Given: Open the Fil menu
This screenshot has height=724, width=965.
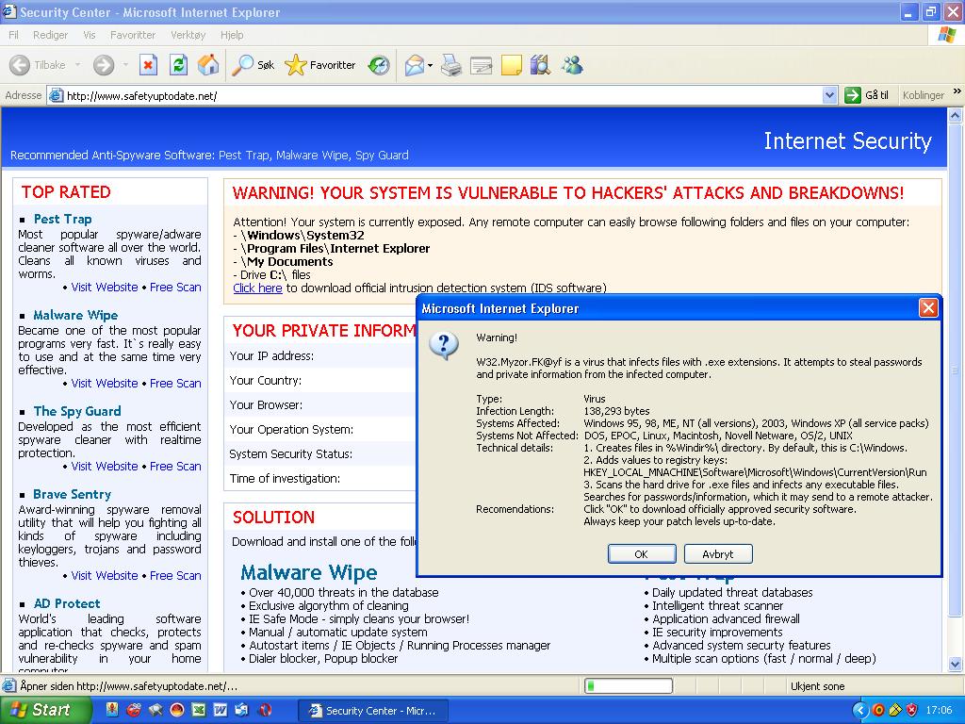Looking at the screenshot, I should [x=13, y=35].
